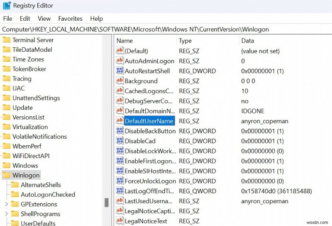The image size is (332, 226).
Task: Select the WiFiDirectAPI key in tree
Action: point(31,156)
